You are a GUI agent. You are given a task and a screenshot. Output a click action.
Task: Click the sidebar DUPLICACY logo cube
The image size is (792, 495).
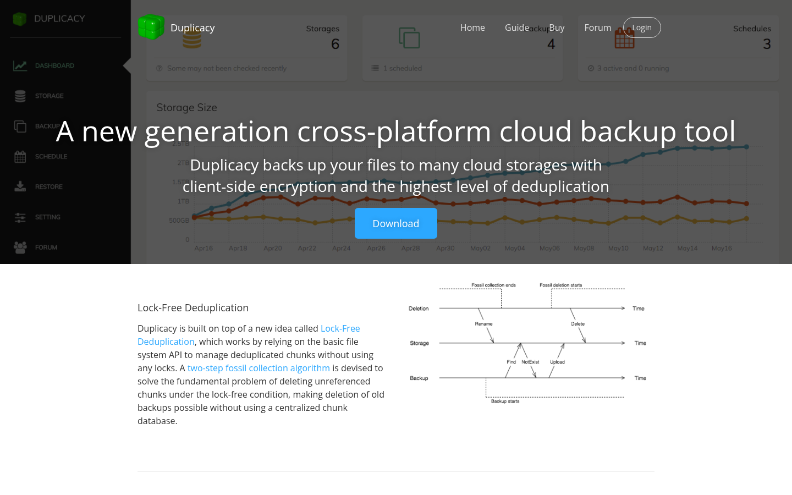point(20,19)
